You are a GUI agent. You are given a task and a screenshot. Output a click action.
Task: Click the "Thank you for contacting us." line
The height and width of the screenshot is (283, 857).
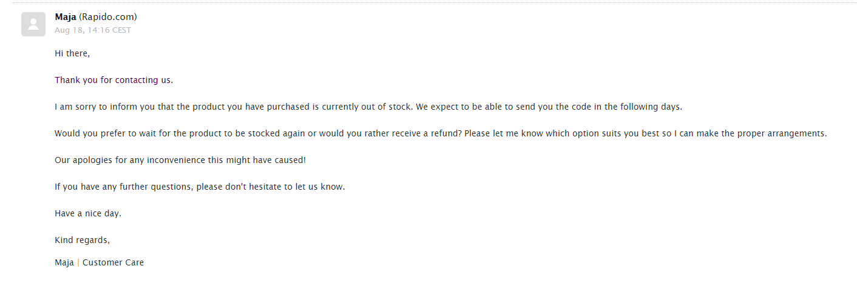pyautogui.click(x=114, y=80)
